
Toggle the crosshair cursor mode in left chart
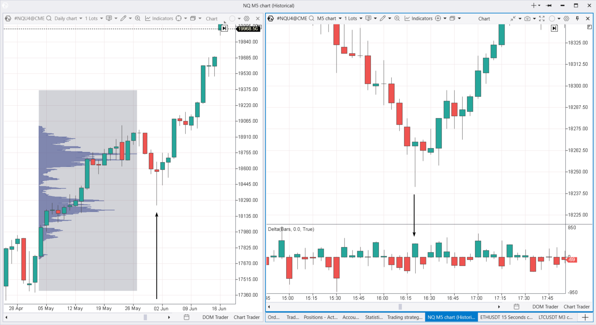(x=178, y=18)
